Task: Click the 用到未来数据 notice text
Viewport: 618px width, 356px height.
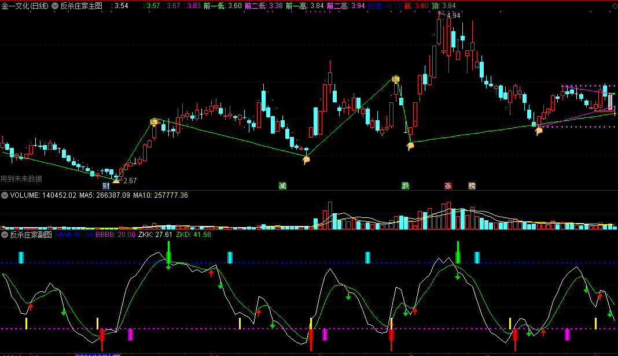Action: [21, 179]
